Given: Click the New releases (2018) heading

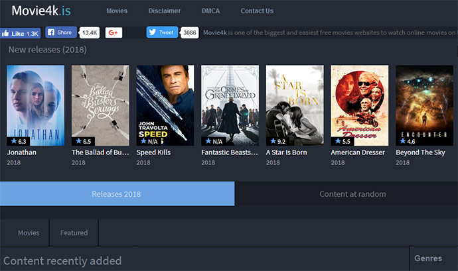Looking at the screenshot, I should pos(48,50).
